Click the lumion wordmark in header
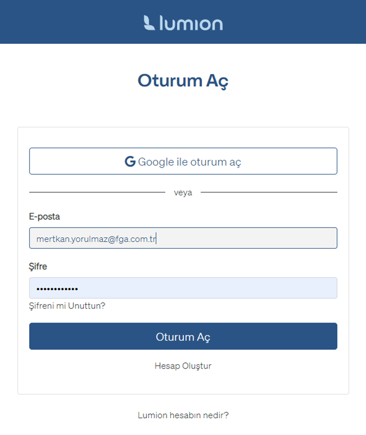The image size is (366, 435). pyautogui.click(x=191, y=23)
